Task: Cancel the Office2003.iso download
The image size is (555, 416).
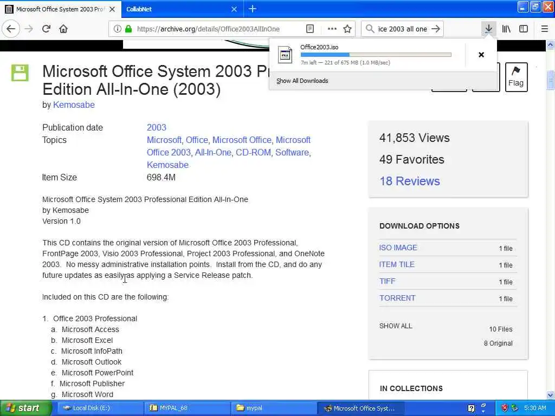Action: point(481,55)
